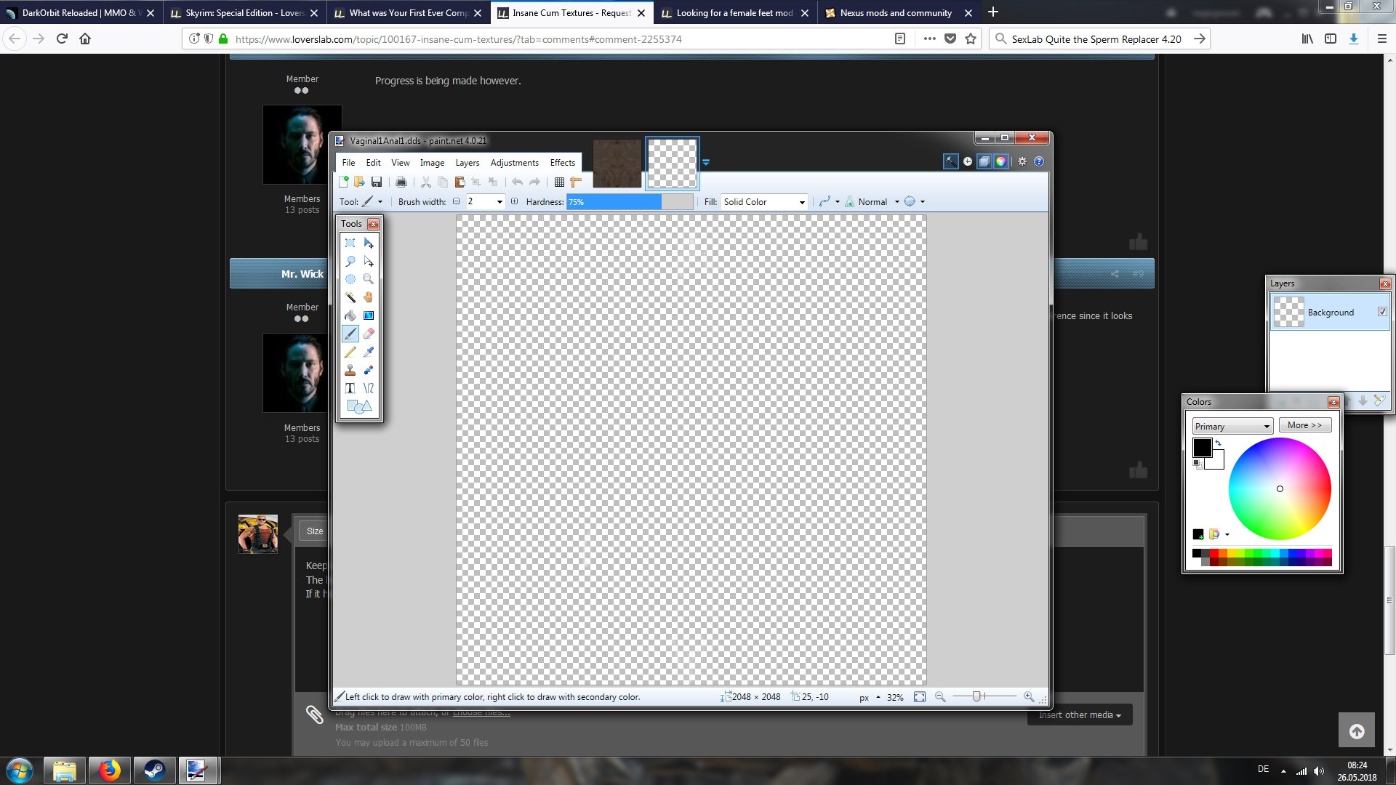This screenshot has width=1396, height=785.
Task: Open the Edit menu
Action: pos(373,163)
